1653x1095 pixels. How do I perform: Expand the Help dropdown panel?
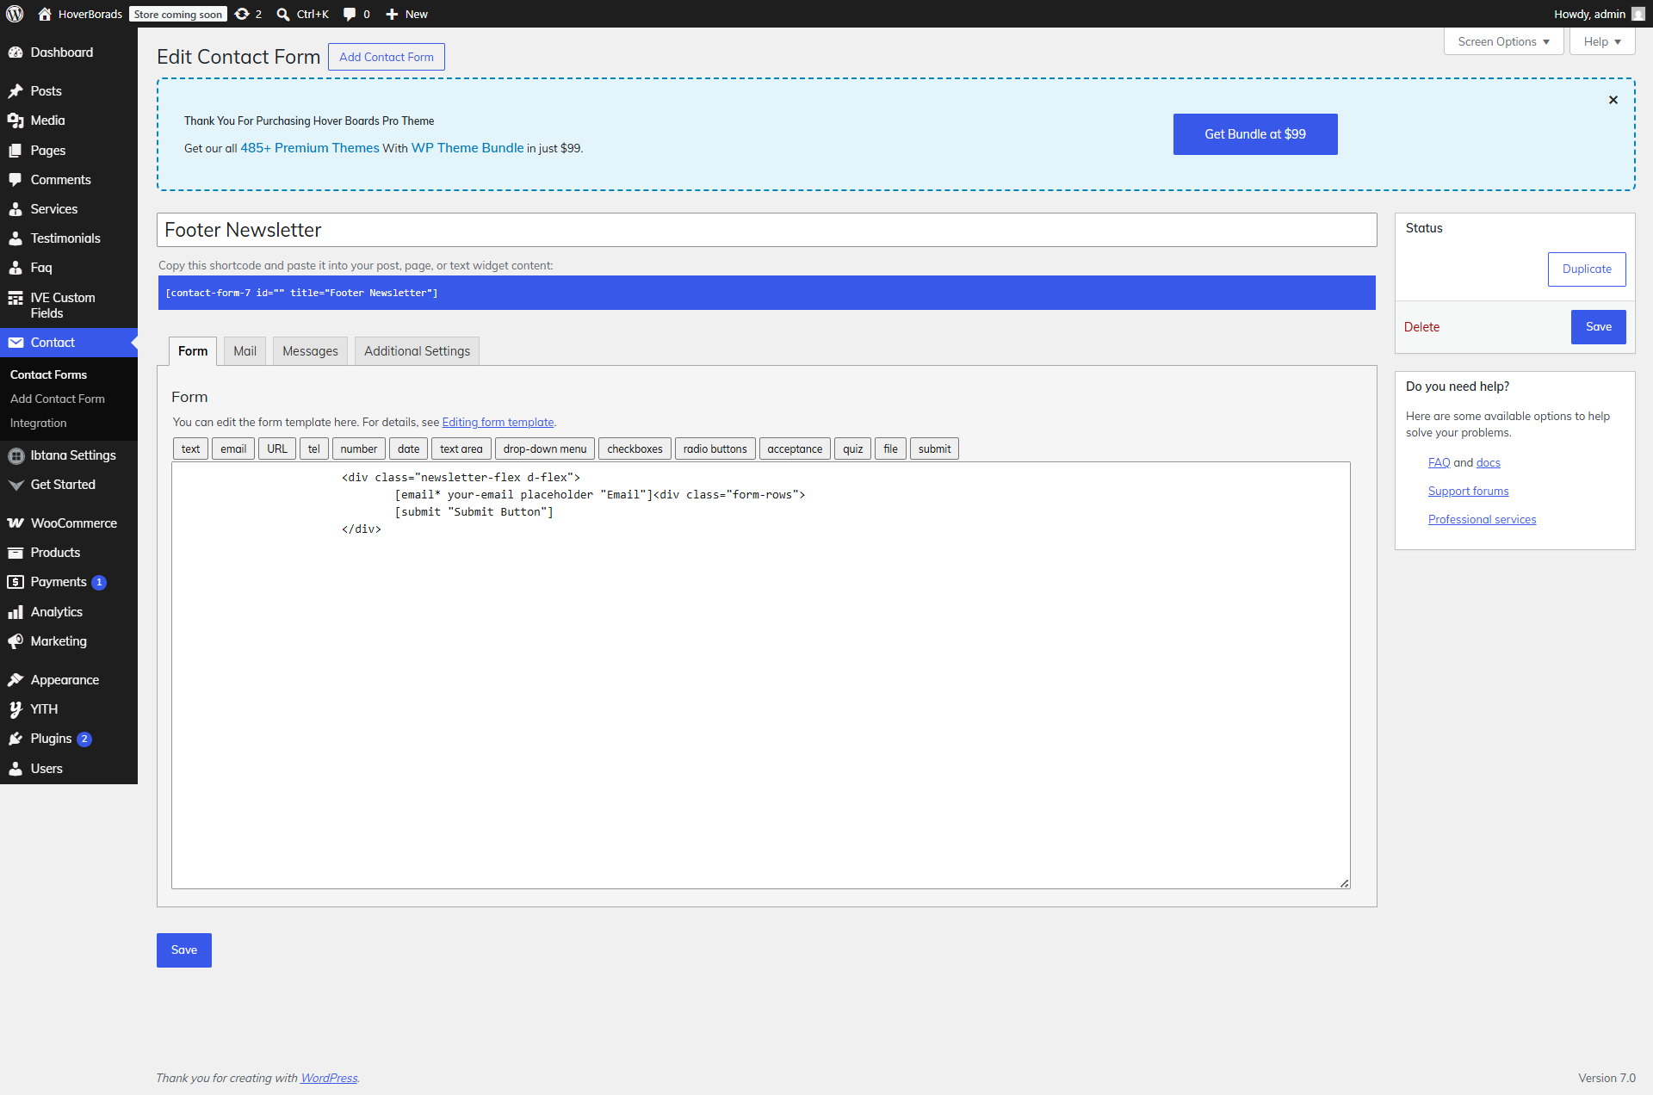[1602, 41]
